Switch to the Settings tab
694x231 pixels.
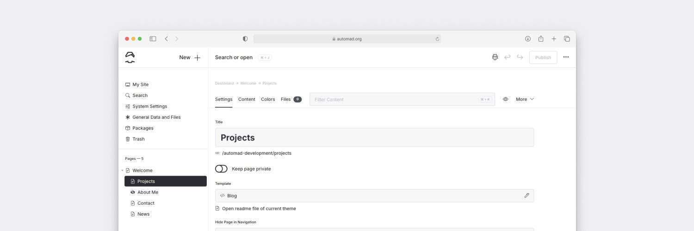224,99
